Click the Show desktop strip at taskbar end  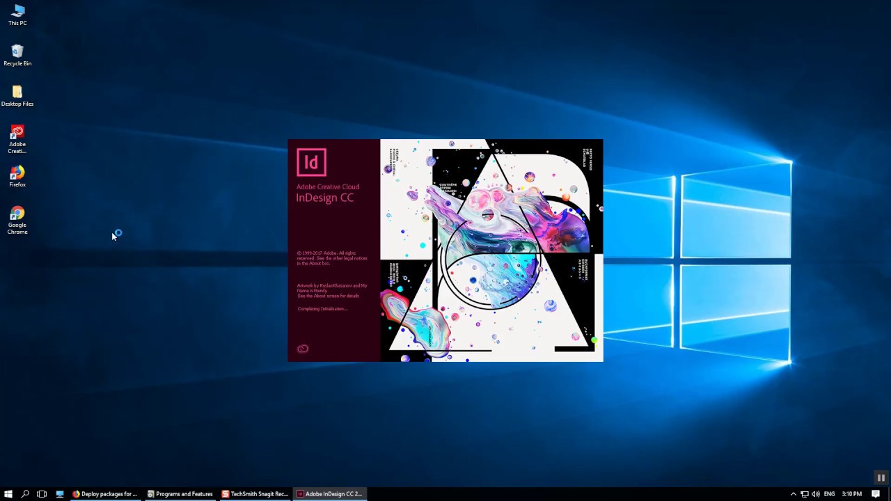[x=889, y=494]
